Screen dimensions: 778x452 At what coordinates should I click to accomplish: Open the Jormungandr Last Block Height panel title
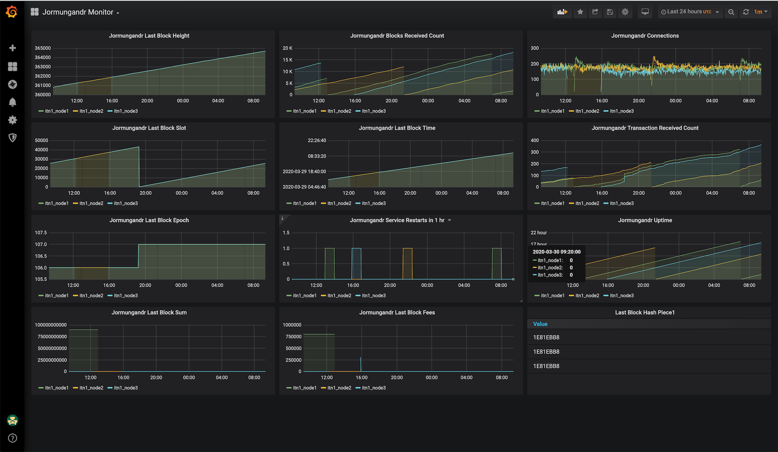pos(149,36)
